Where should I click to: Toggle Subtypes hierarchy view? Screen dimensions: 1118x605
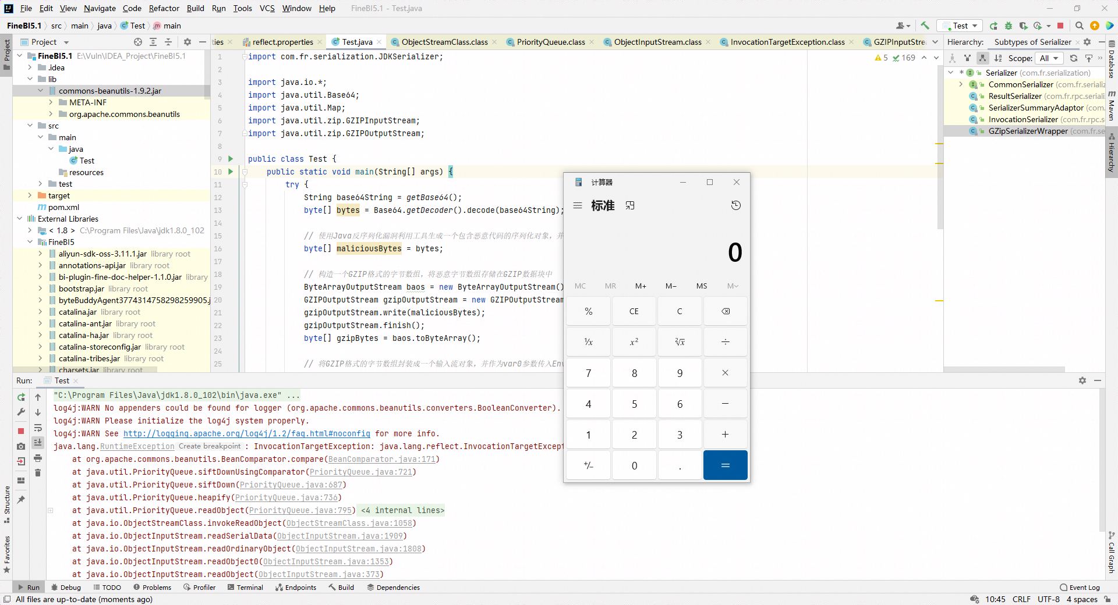click(982, 58)
